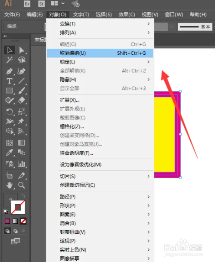Select the Magic Wand tool
Viewport: 215px width, 262px height.
[10, 60]
